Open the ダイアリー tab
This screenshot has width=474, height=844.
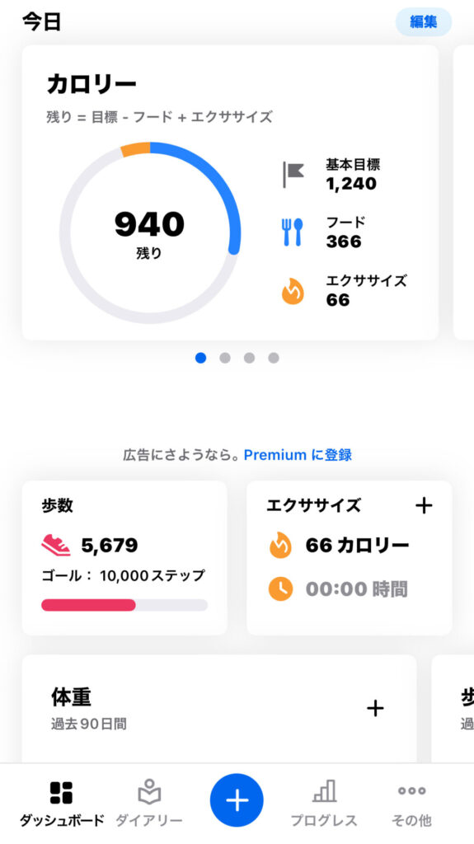[x=149, y=803]
